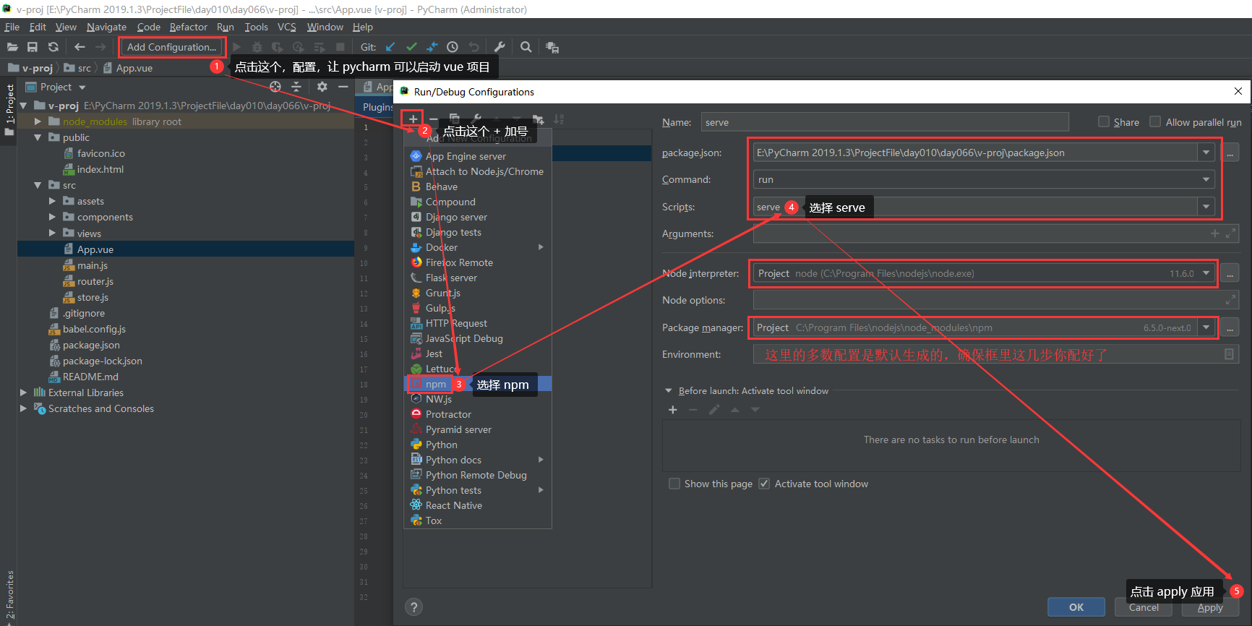Click the Synchronize refresh icon

53,47
